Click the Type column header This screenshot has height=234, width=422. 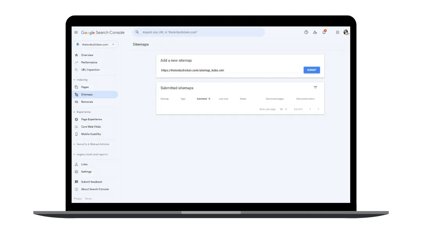(x=183, y=99)
